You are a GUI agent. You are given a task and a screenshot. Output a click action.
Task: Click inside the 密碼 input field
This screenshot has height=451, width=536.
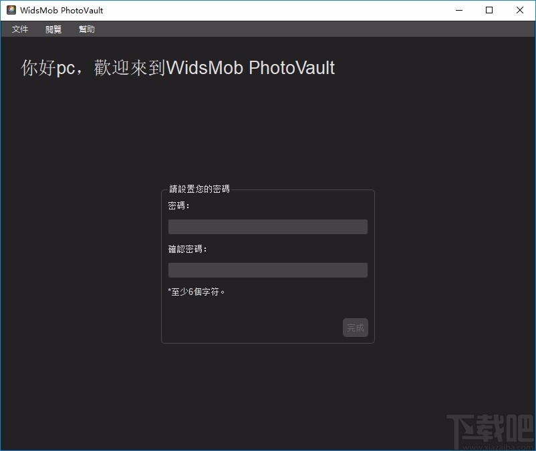click(267, 226)
